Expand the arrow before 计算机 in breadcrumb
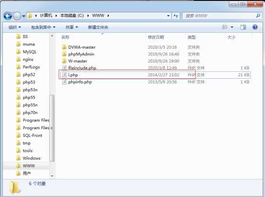This screenshot has width=265, height=197. [36, 16]
